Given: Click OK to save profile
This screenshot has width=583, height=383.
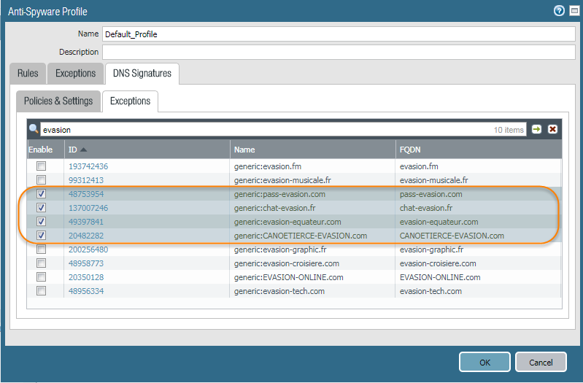Looking at the screenshot, I should point(484,363).
